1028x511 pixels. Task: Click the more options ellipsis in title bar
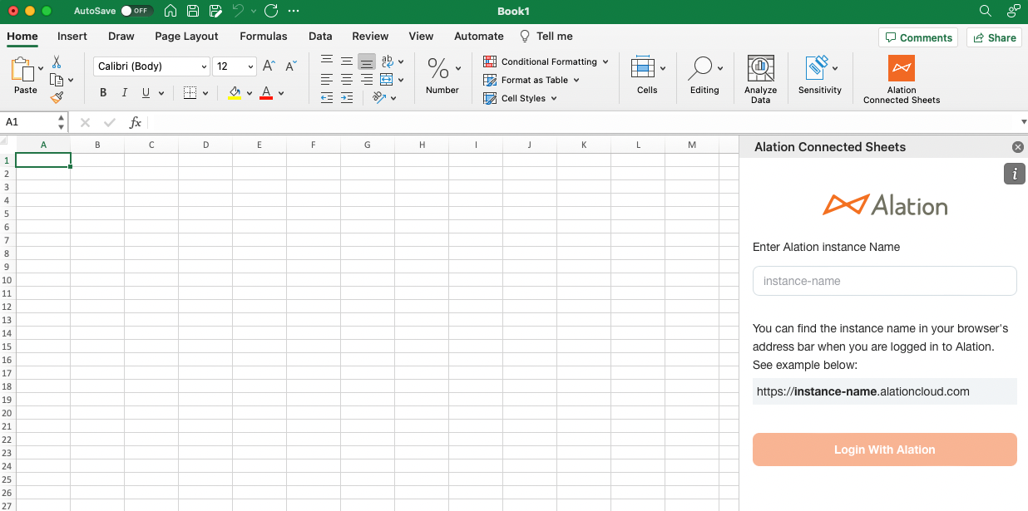293,11
